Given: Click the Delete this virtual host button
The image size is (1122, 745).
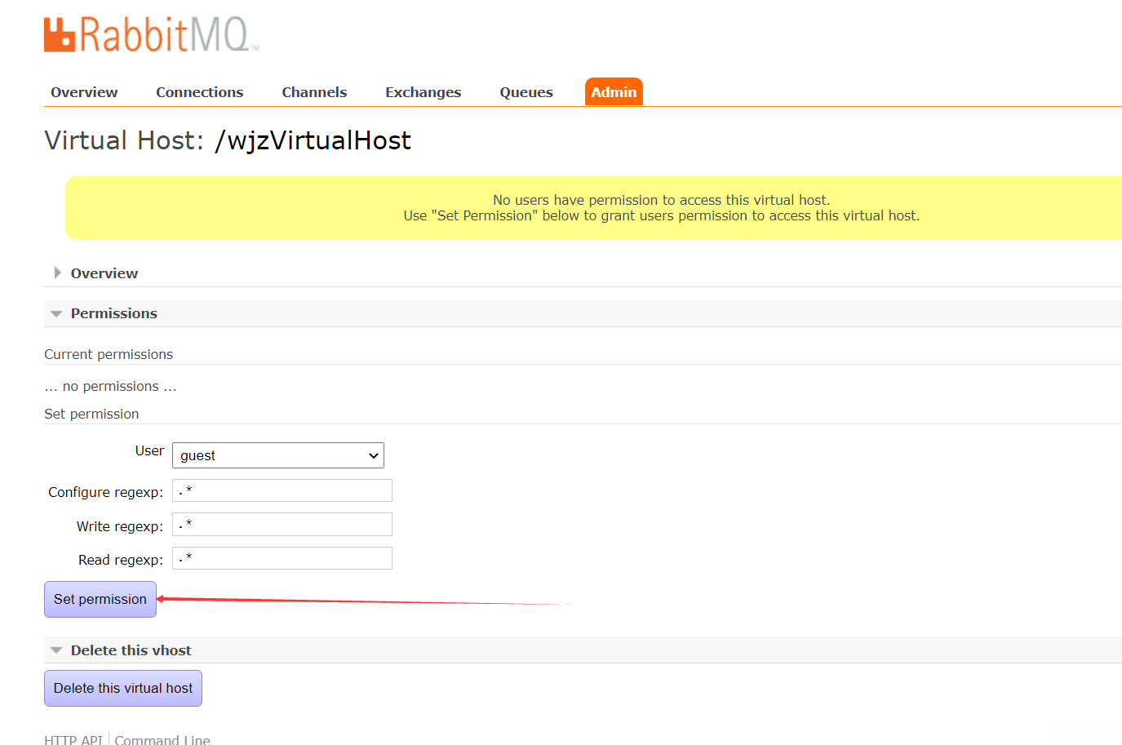Looking at the screenshot, I should 123,688.
